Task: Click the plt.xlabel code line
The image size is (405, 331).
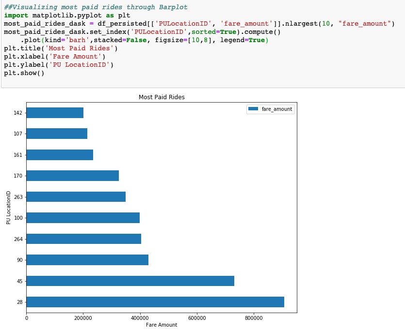Action: 55,57
